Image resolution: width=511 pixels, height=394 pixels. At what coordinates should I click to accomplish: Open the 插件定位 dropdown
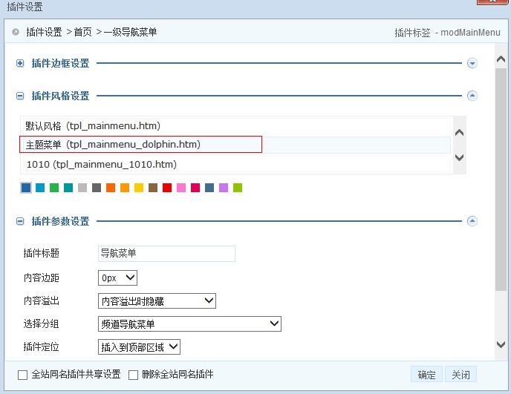coord(139,347)
